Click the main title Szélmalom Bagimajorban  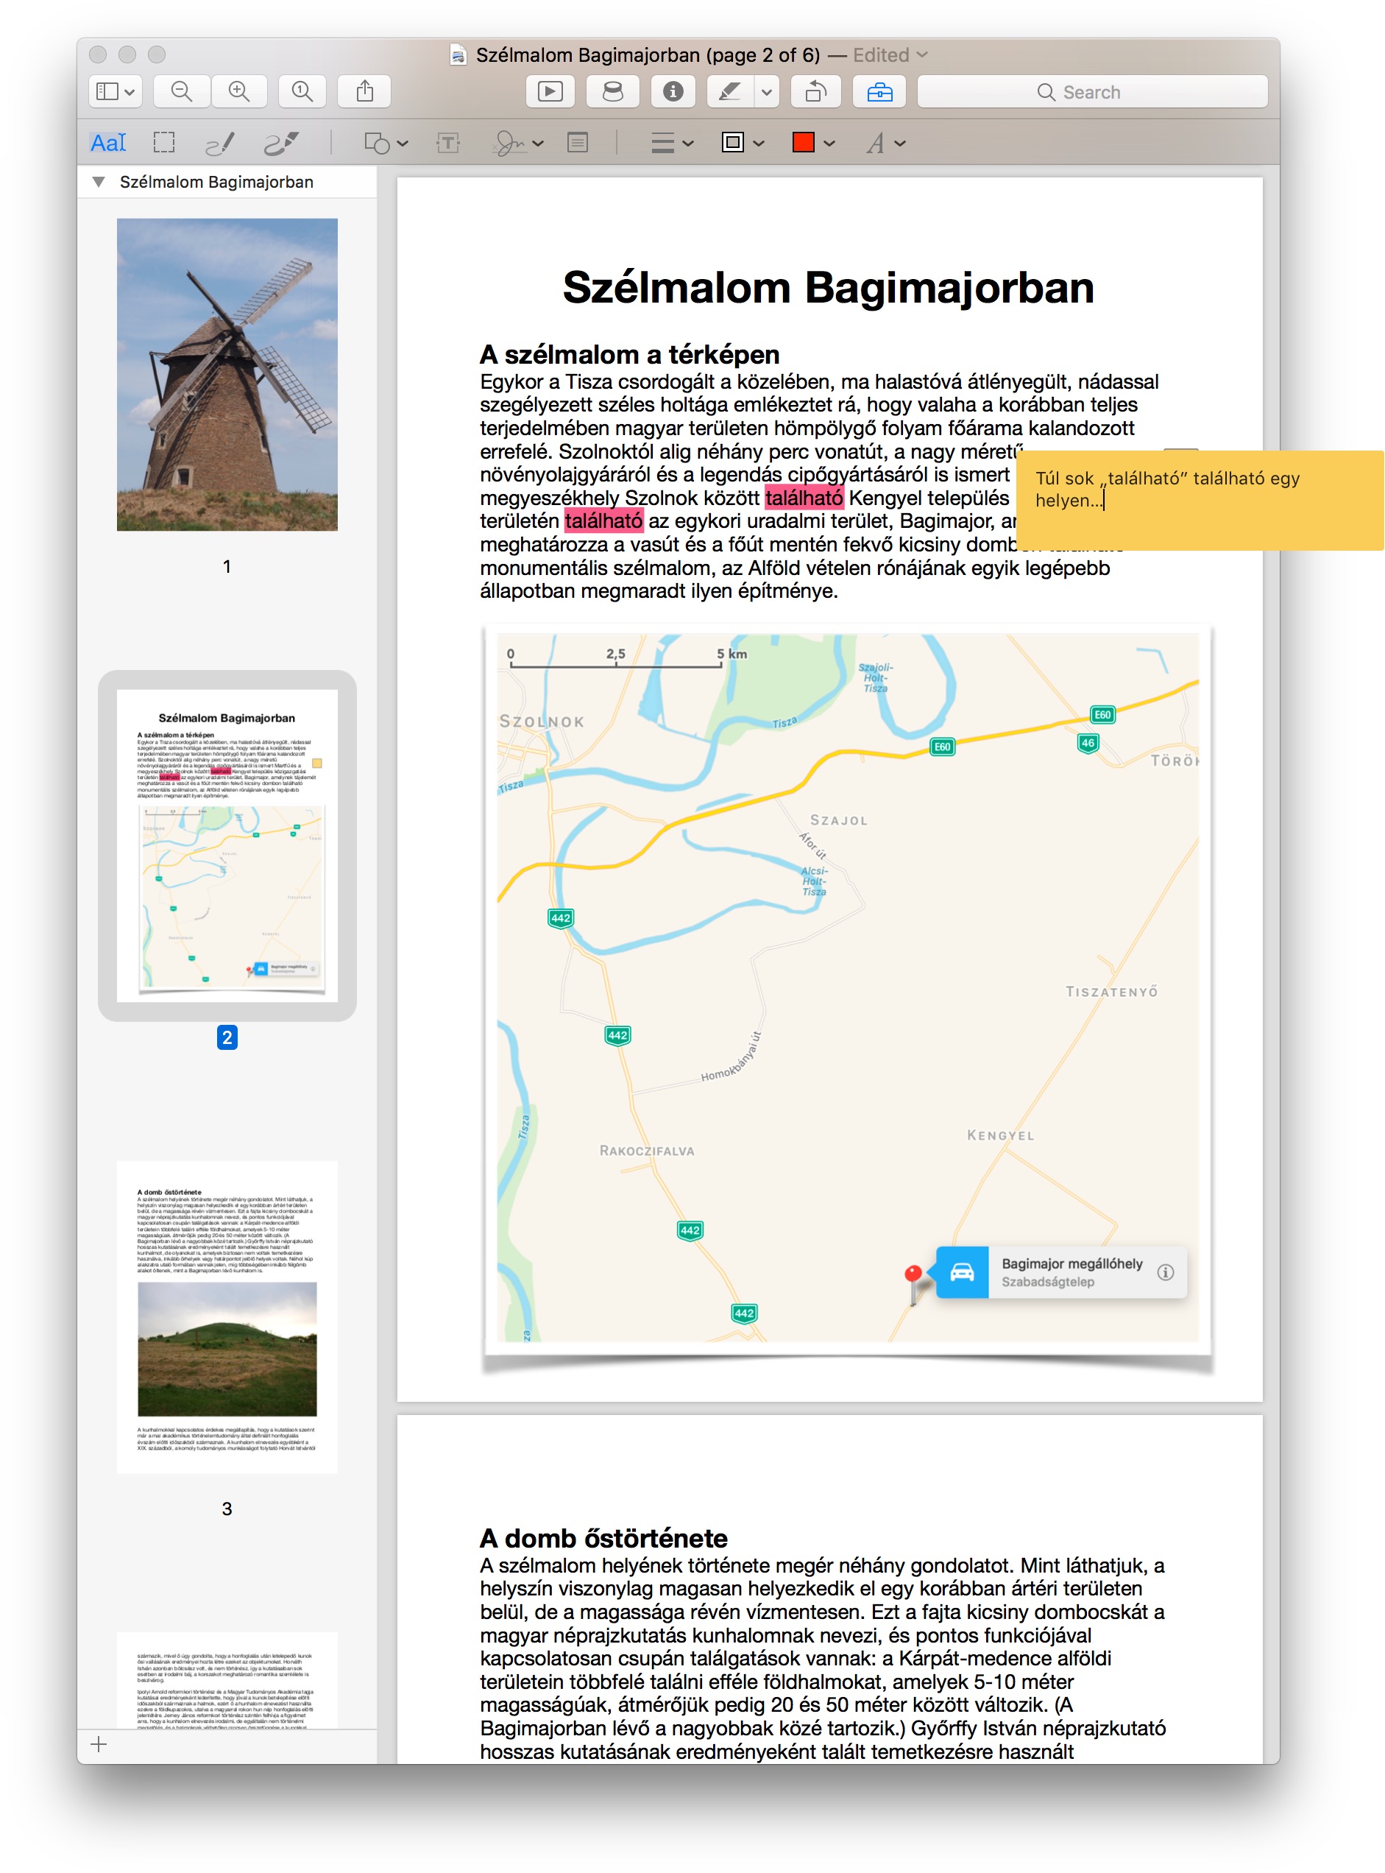[829, 287]
